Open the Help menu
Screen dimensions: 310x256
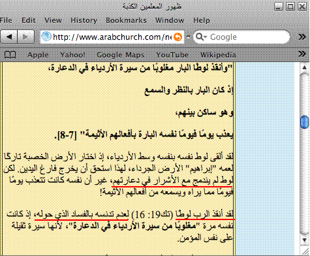point(202,20)
